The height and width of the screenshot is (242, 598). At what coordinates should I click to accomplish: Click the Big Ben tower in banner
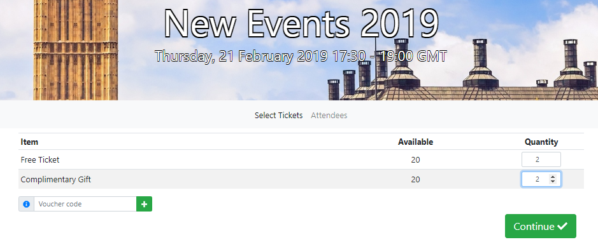(x=76, y=50)
